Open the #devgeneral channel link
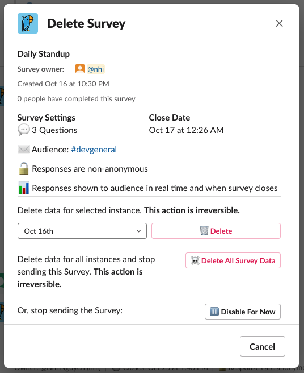Image resolution: width=304 pixels, height=373 pixels. click(x=94, y=150)
